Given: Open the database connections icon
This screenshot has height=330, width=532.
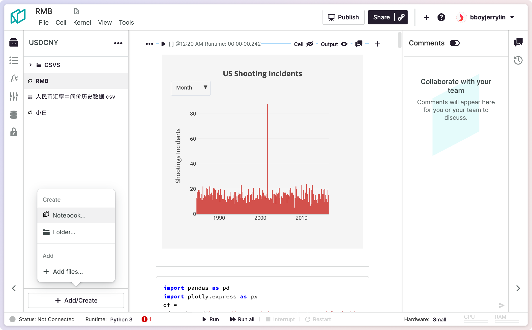Looking at the screenshot, I should (x=14, y=114).
